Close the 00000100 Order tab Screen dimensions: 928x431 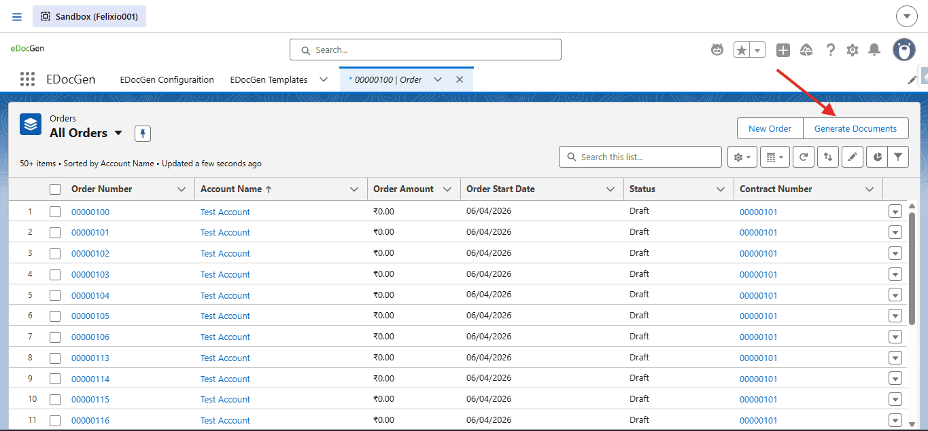pyautogui.click(x=459, y=79)
